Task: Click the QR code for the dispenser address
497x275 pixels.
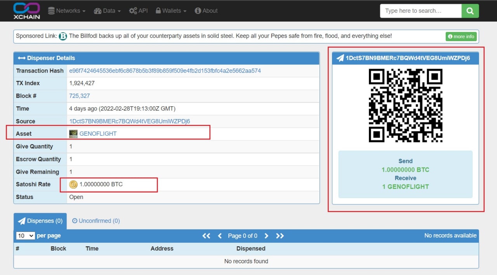Action: [x=405, y=106]
